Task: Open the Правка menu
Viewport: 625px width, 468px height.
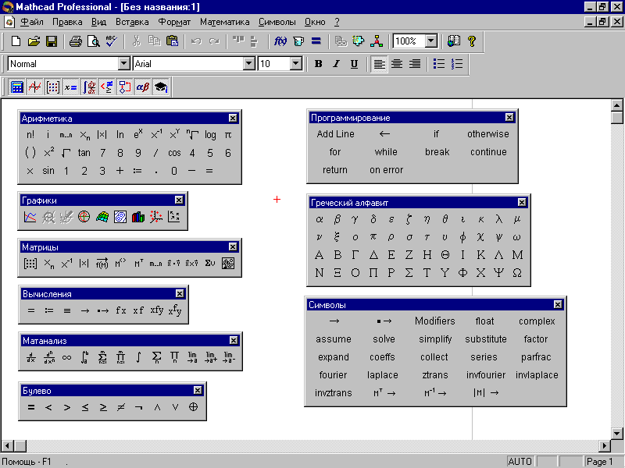Action: 67,22
